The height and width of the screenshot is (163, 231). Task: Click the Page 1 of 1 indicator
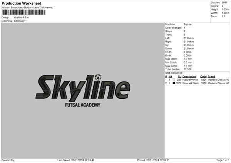click(223, 160)
